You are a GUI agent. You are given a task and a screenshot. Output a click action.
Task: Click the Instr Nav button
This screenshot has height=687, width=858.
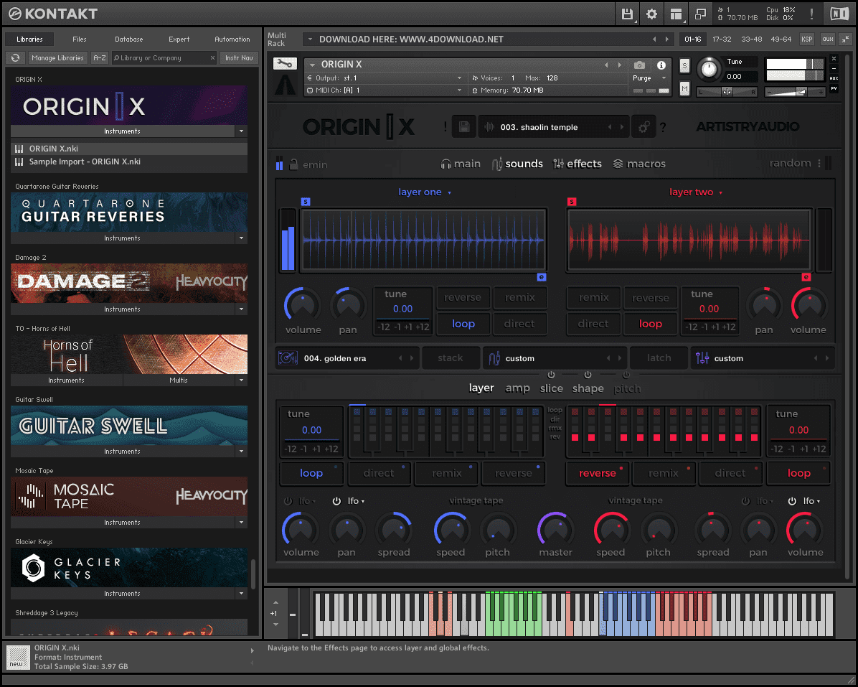point(239,57)
